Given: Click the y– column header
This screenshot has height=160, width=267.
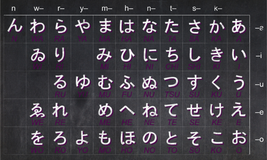Looking at the screenshot, I should 84,9.
